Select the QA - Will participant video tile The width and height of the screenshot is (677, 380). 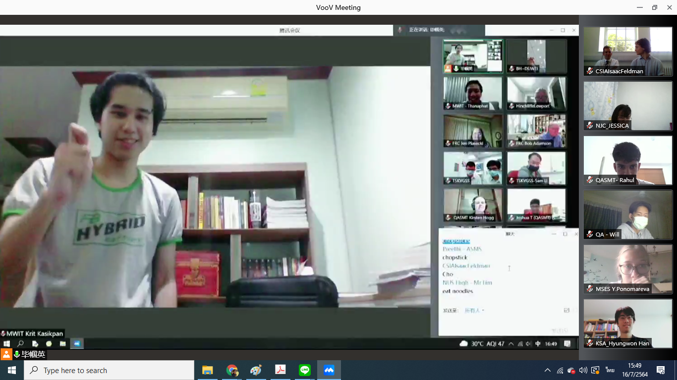(x=628, y=215)
